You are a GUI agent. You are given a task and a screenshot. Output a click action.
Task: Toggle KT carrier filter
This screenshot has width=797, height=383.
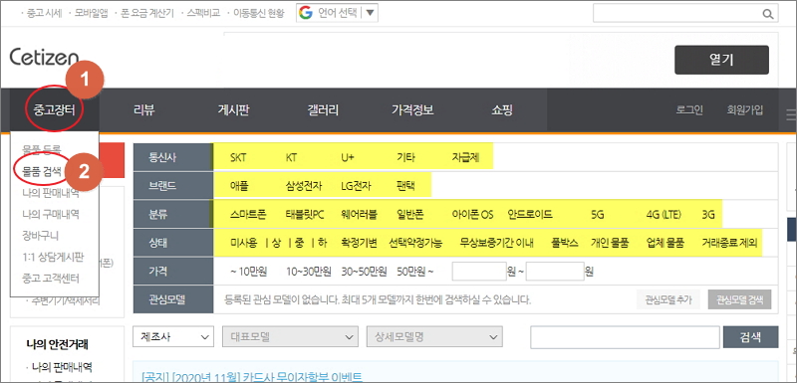pos(291,157)
